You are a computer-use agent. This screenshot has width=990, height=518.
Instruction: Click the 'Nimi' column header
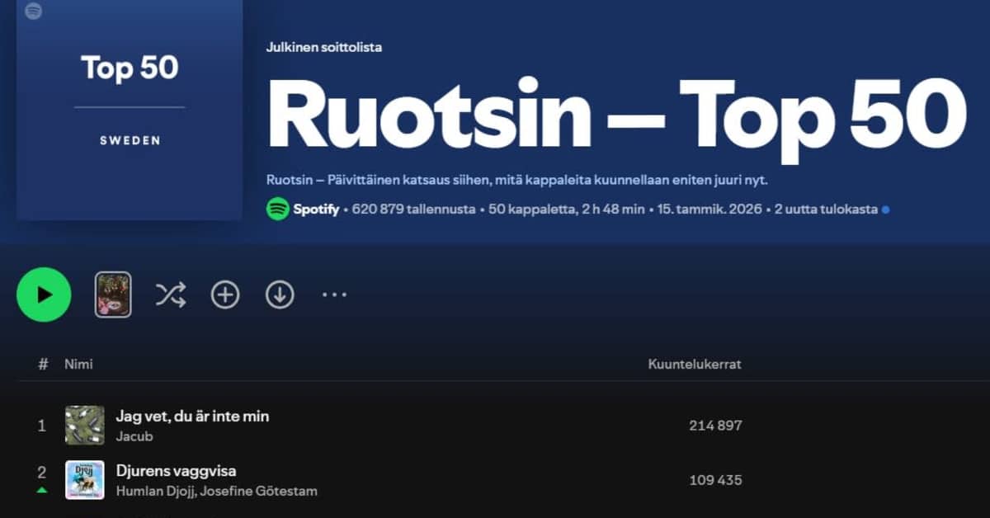[x=79, y=364]
